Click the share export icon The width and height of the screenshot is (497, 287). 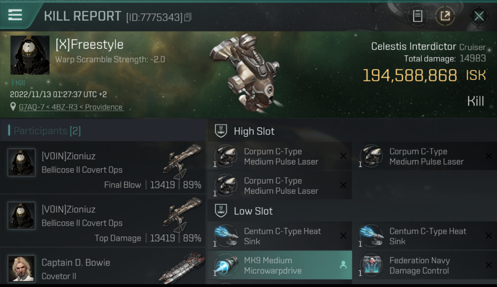coord(445,16)
